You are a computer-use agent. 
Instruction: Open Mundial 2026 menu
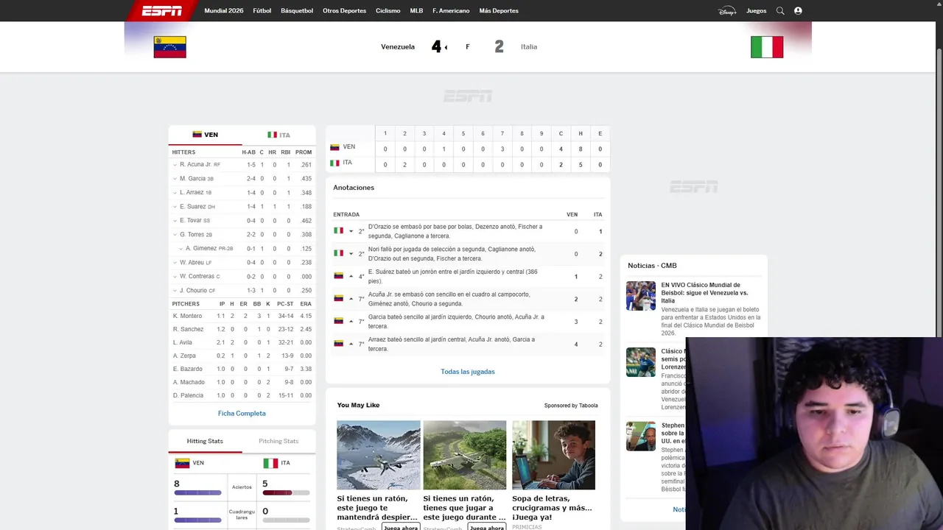[x=224, y=11]
